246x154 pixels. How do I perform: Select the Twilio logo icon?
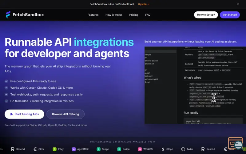[x=183, y=149]
